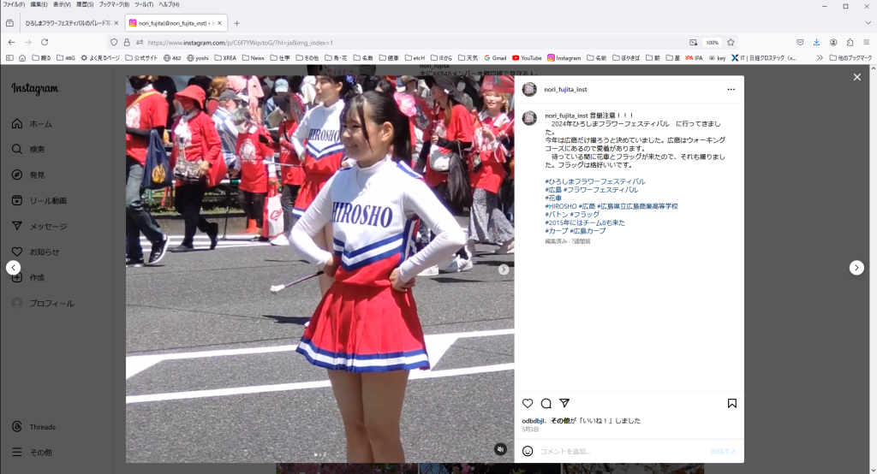Open the post options three-dot menu

click(x=731, y=90)
